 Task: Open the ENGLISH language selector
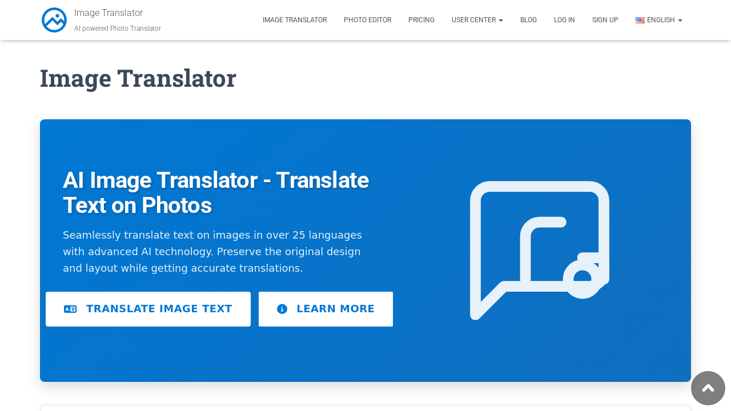pyautogui.click(x=660, y=19)
